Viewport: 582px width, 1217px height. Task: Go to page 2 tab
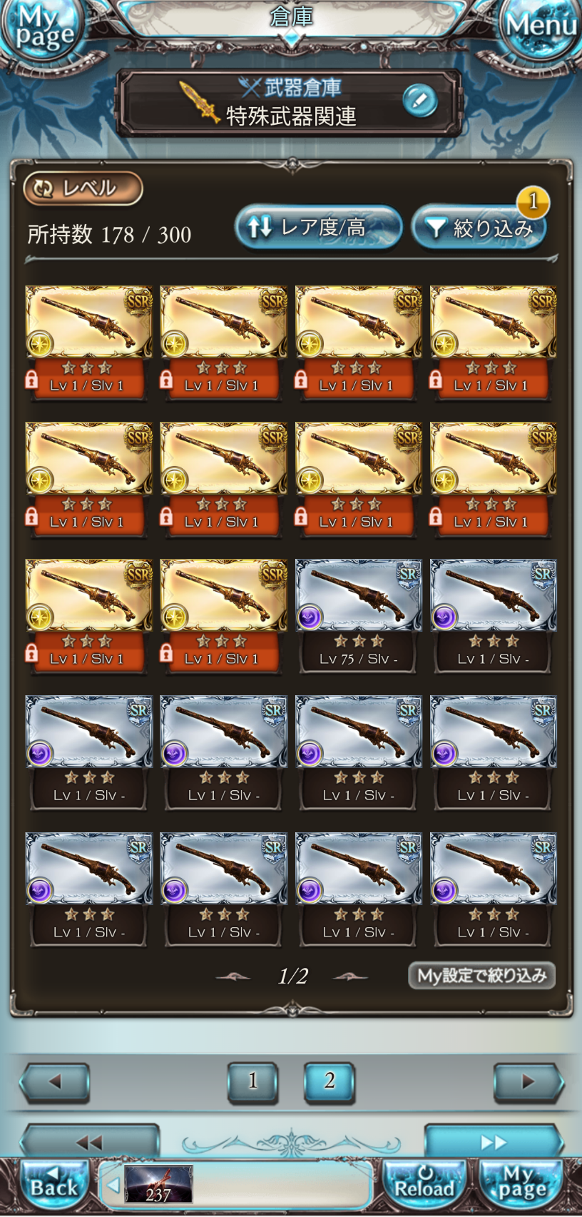(x=330, y=1081)
